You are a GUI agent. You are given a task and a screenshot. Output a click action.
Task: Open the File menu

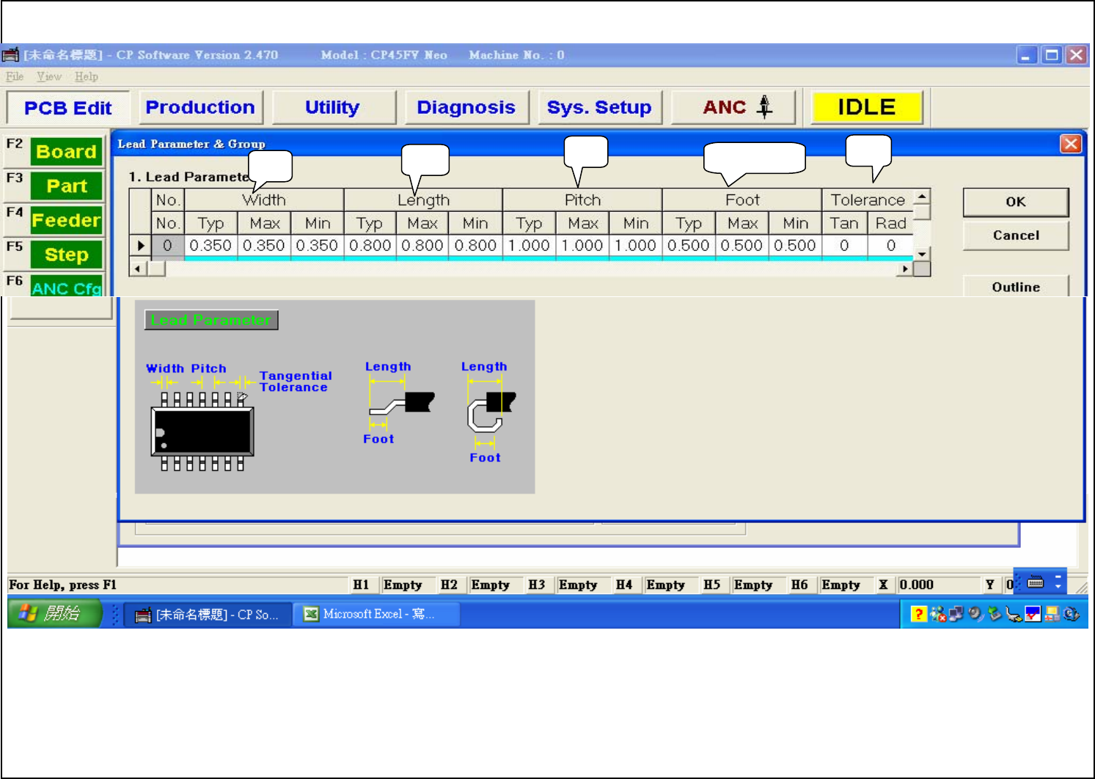(x=15, y=76)
